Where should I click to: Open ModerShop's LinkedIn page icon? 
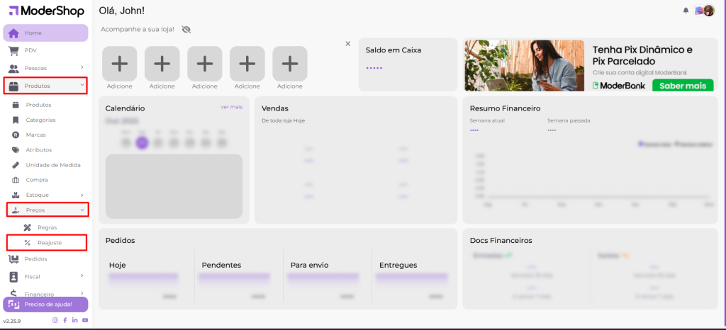[75, 321]
